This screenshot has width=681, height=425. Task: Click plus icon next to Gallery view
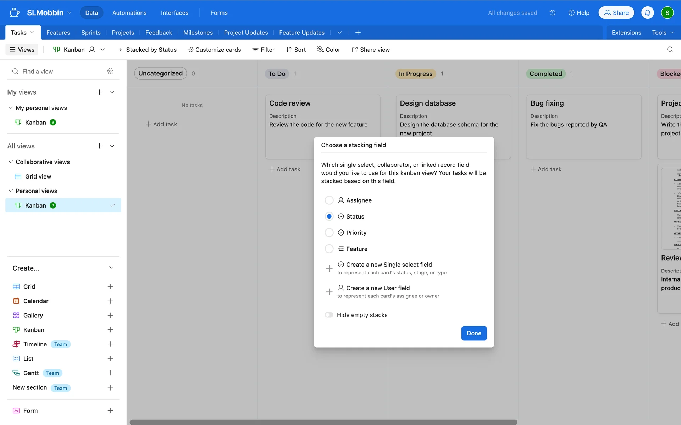[110, 315]
